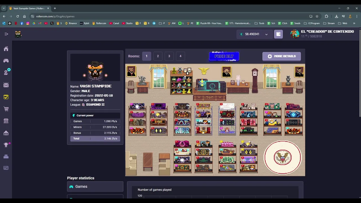Open the CCProgram bookmarks folder

coord(312,23)
